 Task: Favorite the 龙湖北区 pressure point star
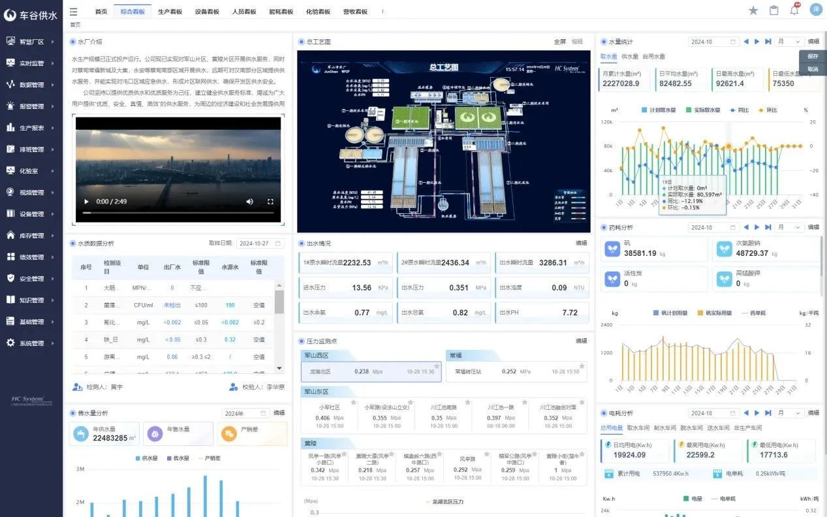[436, 366]
